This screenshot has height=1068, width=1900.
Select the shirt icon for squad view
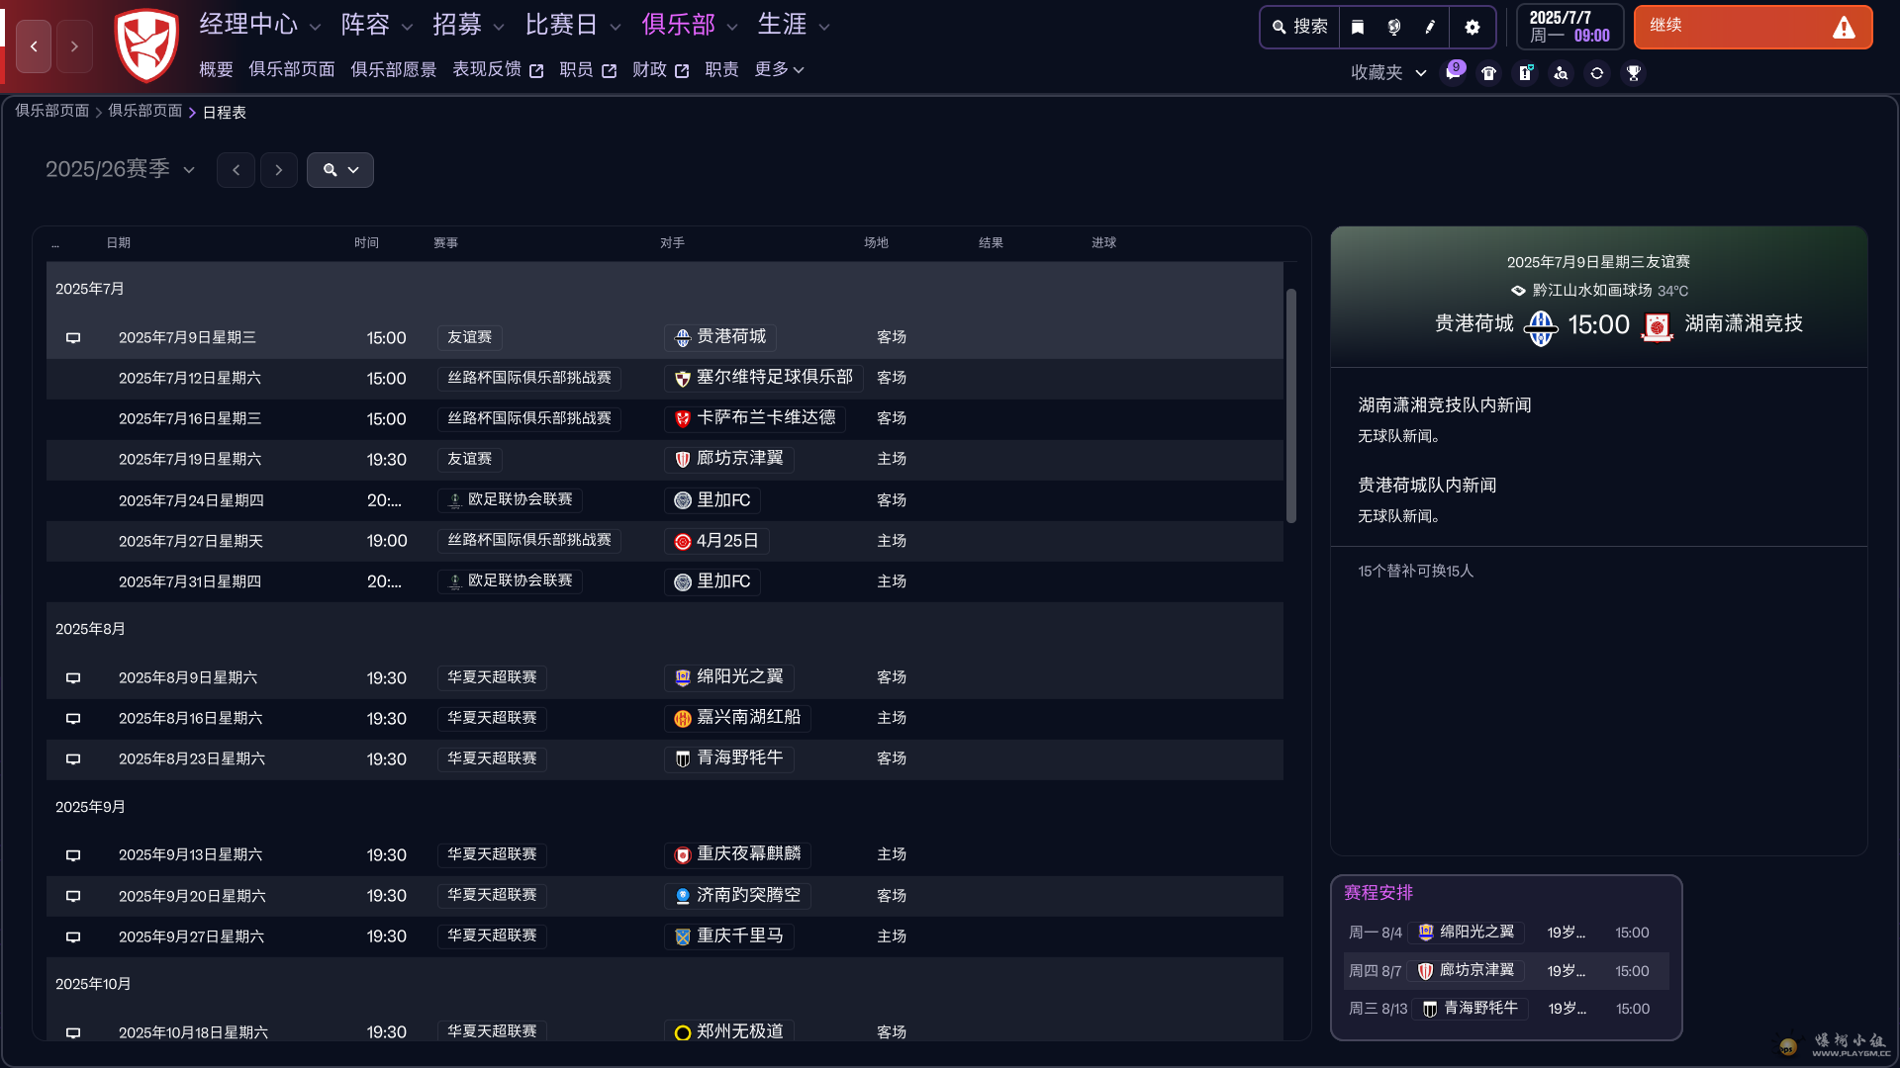click(x=1489, y=73)
